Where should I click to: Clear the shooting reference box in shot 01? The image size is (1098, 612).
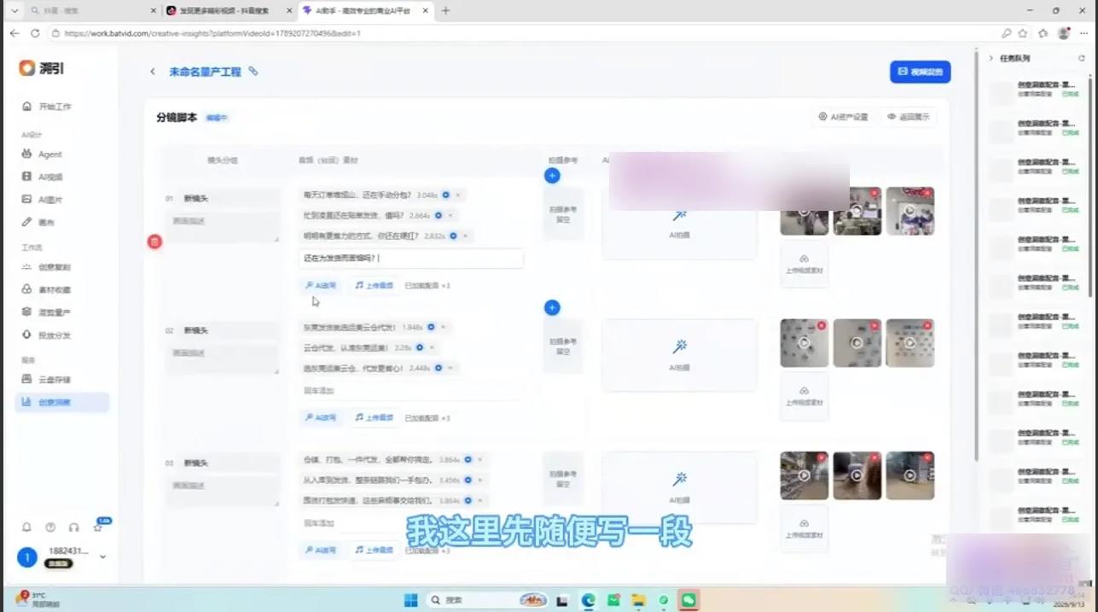tap(563, 215)
